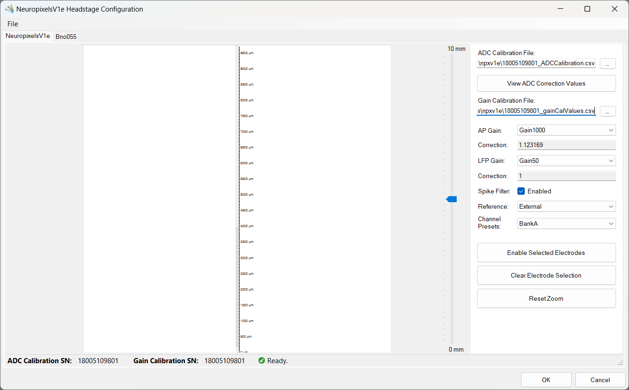The width and height of the screenshot is (629, 390).
Task: Click the window title bar app icon
Action: [9, 9]
